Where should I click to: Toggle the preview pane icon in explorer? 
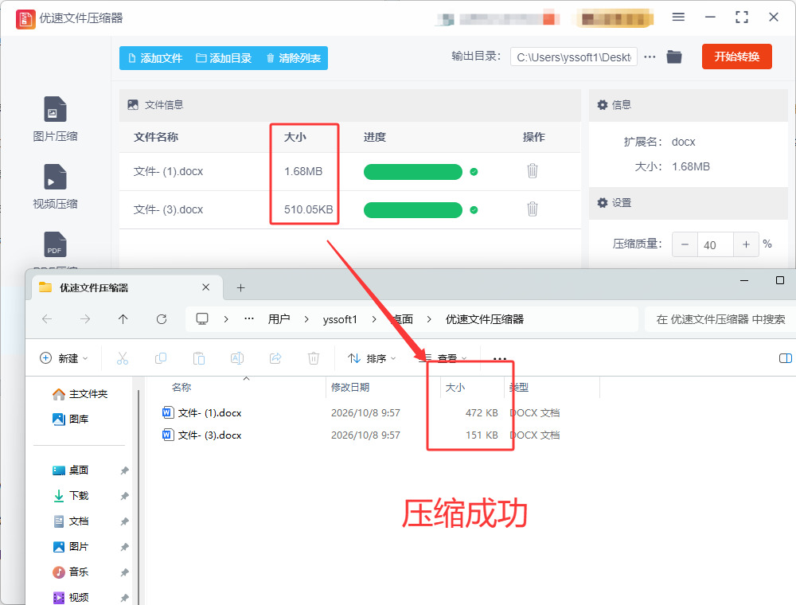pos(785,358)
